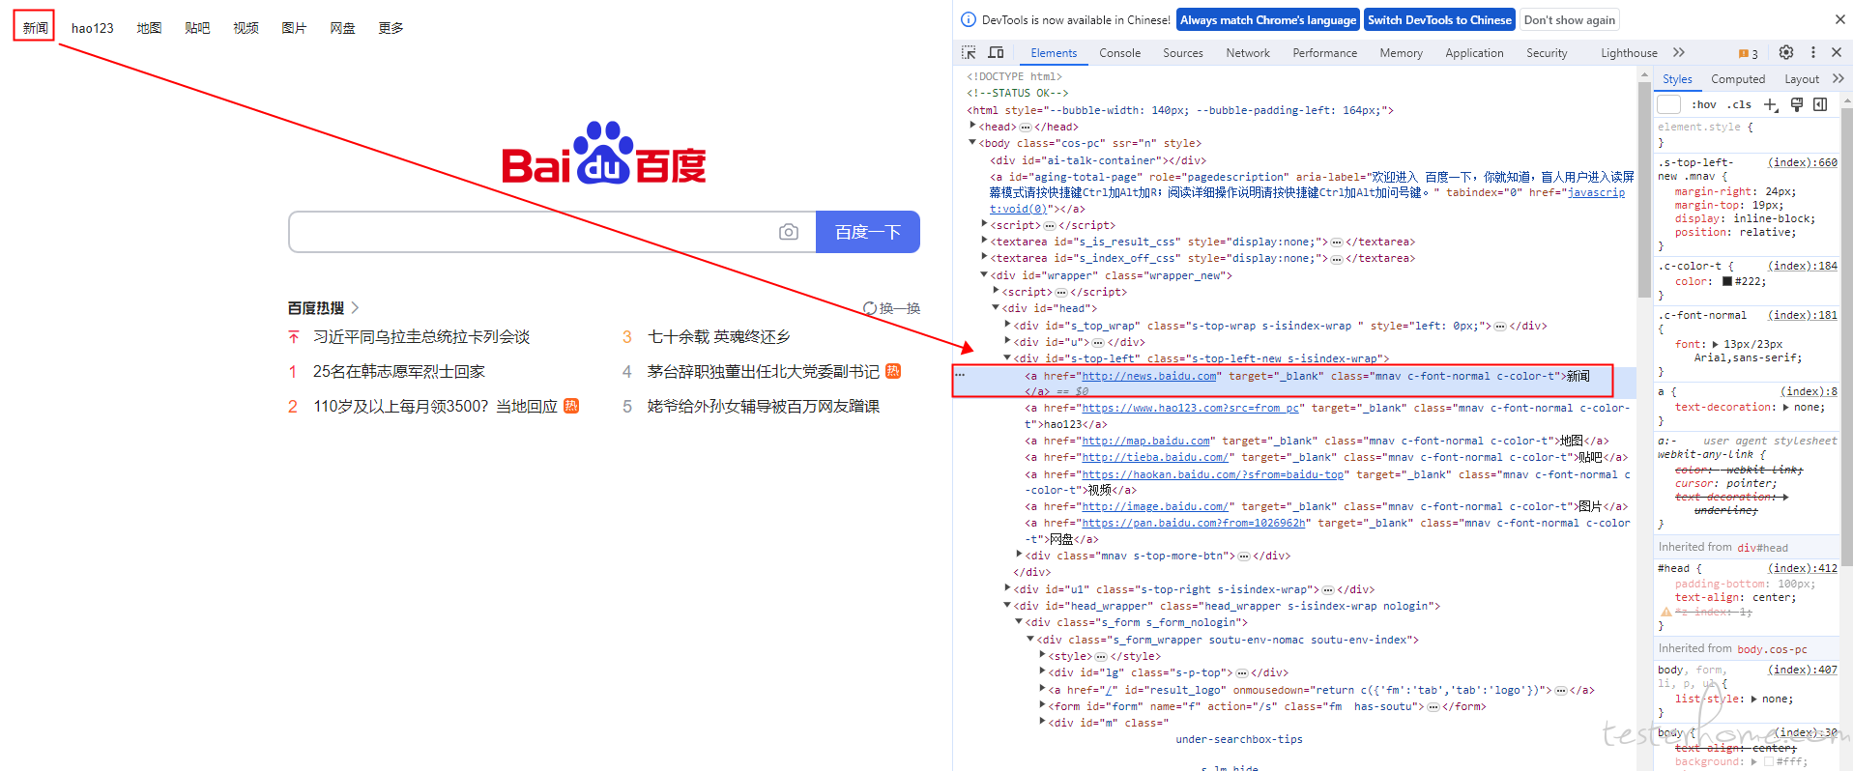The width and height of the screenshot is (1853, 771).
Task: Open the 3 issues warning badge
Action: click(x=1748, y=53)
